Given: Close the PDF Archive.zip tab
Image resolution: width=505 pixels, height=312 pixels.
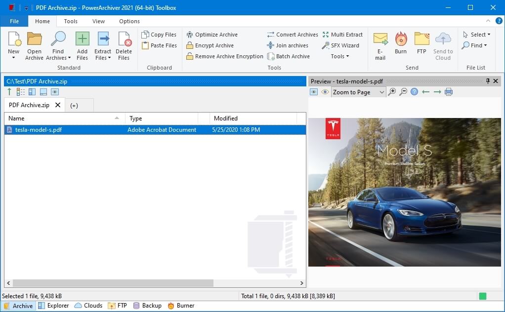Looking at the screenshot, I should tap(58, 105).
